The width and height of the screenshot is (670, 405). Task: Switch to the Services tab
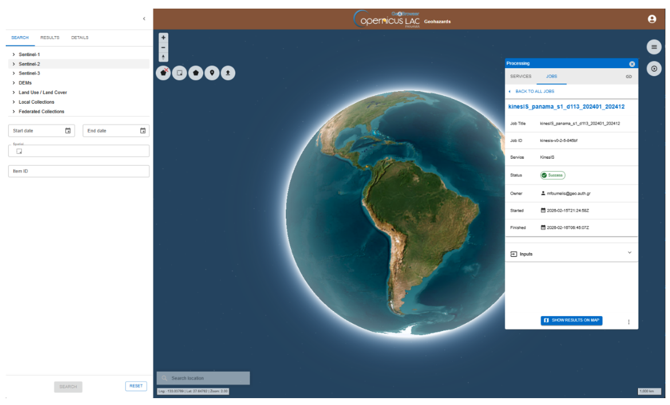click(x=521, y=76)
